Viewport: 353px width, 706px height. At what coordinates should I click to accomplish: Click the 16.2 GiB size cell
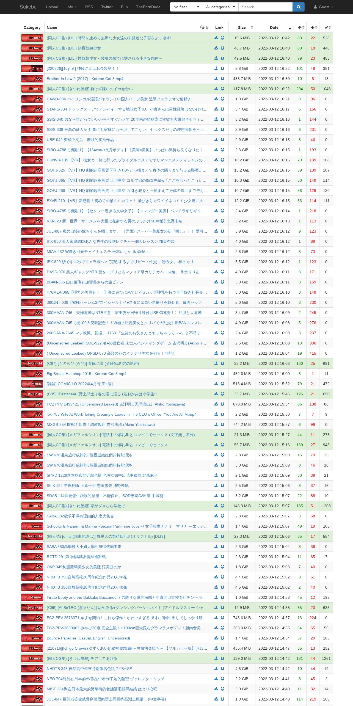click(x=242, y=170)
